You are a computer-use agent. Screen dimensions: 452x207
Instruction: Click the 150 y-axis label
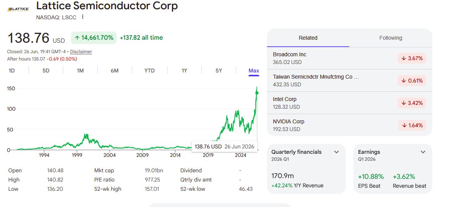tap(11, 89)
